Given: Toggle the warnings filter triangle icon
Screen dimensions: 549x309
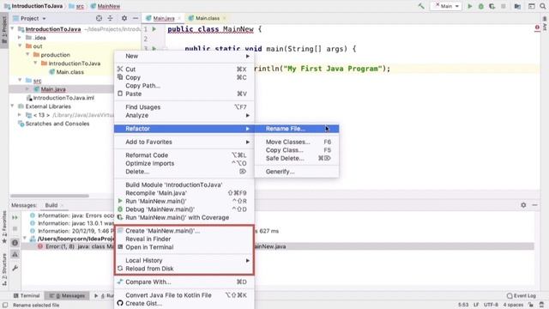Looking at the screenshot, I should [x=15, y=255].
